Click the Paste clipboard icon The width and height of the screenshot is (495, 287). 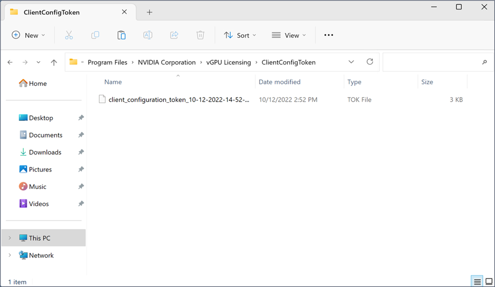(121, 35)
